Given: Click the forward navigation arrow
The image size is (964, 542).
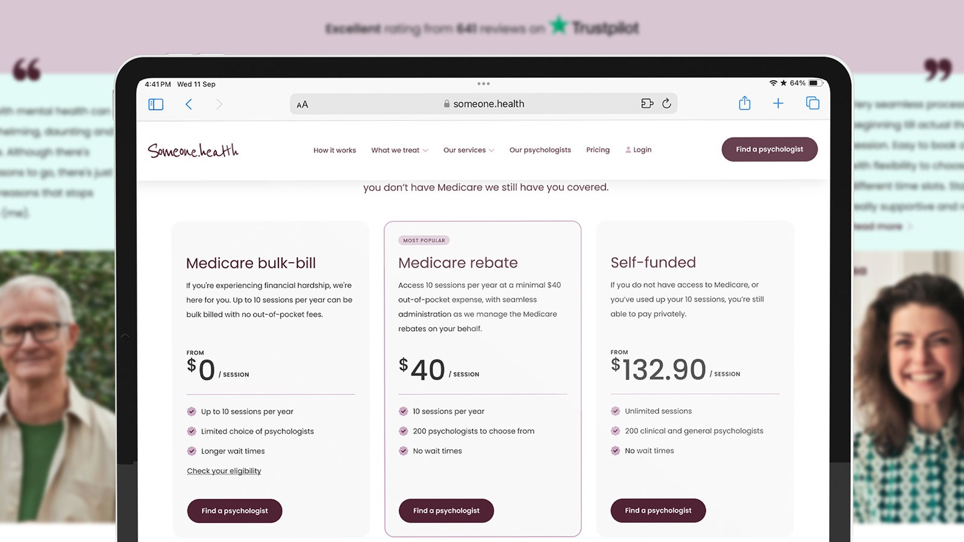Looking at the screenshot, I should coord(219,104).
